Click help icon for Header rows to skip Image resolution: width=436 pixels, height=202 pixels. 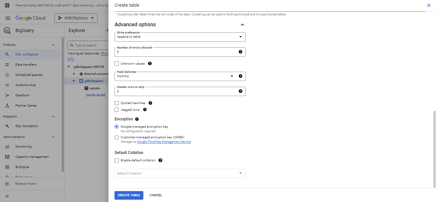241,91
